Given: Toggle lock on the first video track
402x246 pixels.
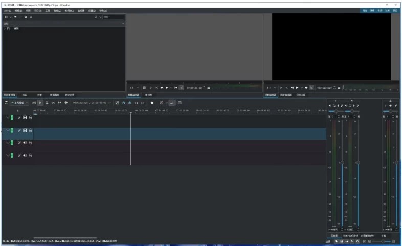Looking at the screenshot, I should coord(30,117).
